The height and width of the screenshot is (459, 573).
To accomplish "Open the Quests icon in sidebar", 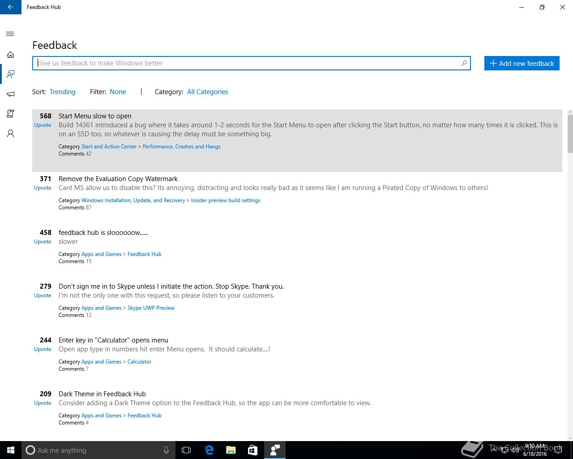I will click(10, 114).
